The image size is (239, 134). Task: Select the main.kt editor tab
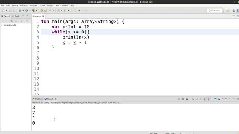pos(38,16)
